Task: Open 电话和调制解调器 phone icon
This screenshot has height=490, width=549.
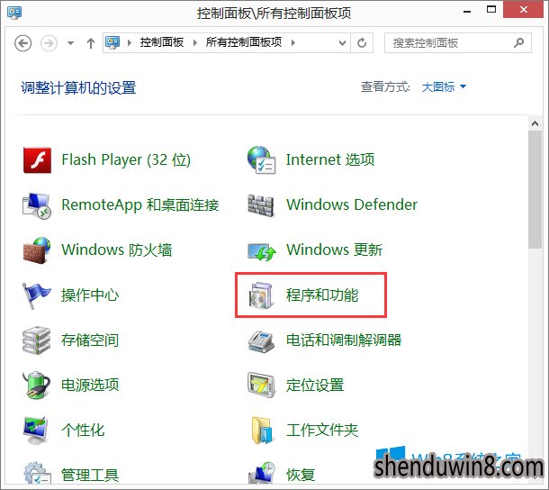Action: 261,341
